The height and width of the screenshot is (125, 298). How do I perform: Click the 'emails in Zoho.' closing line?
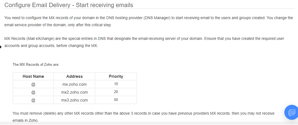pyautogui.click(x=25, y=120)
